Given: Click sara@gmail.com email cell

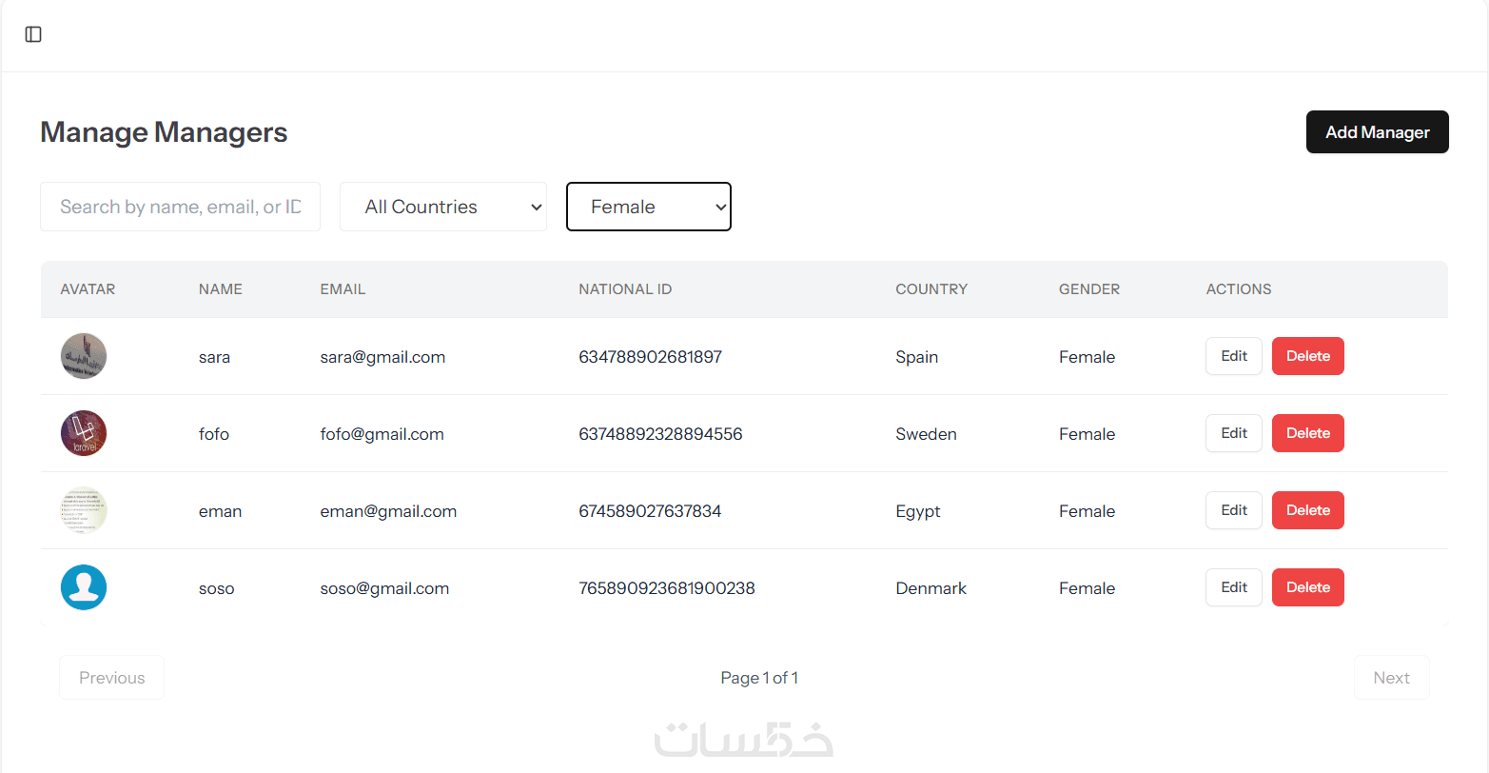Looking at the screenshot, I should click(x=382, y=357).
